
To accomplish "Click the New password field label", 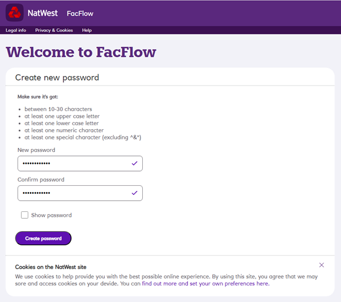I will (x=36, y=150).
